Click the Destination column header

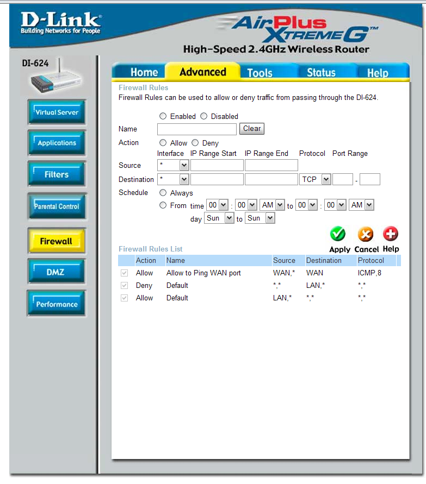pos(324,261)
